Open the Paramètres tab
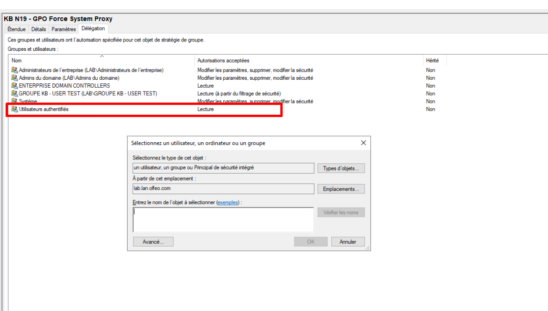The height and width of the screenshot is (311, 548). pos(64,29)
